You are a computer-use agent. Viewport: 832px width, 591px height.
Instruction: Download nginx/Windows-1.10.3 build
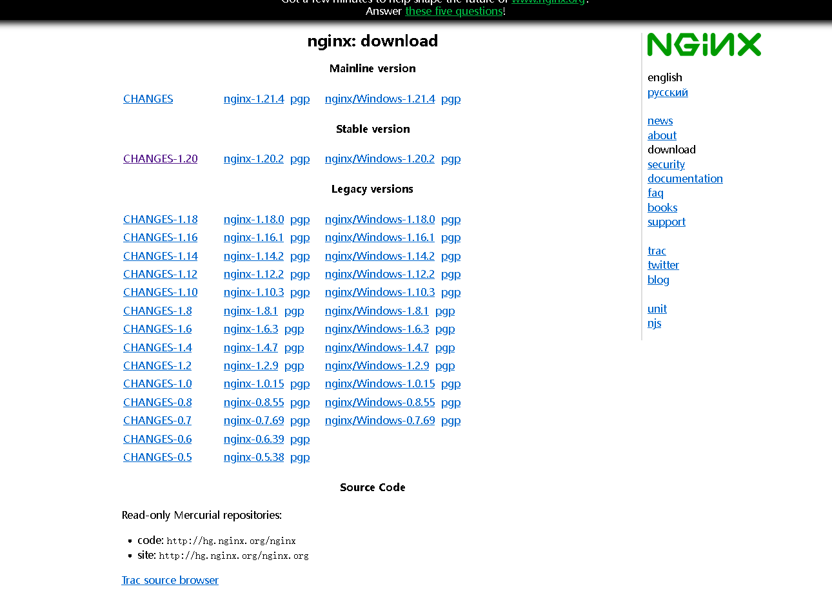pyautogui.click(x=380, y=292)
